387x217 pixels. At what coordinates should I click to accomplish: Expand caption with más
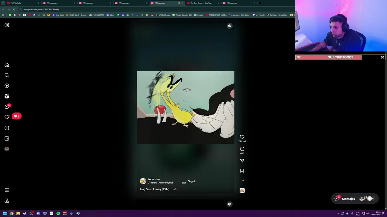pyautogui.click(x=175, y=189)
